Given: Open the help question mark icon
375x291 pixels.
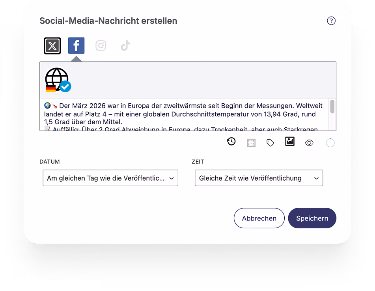Looking at the screenshot, I should pyautogui.click(x=331, y=21).
